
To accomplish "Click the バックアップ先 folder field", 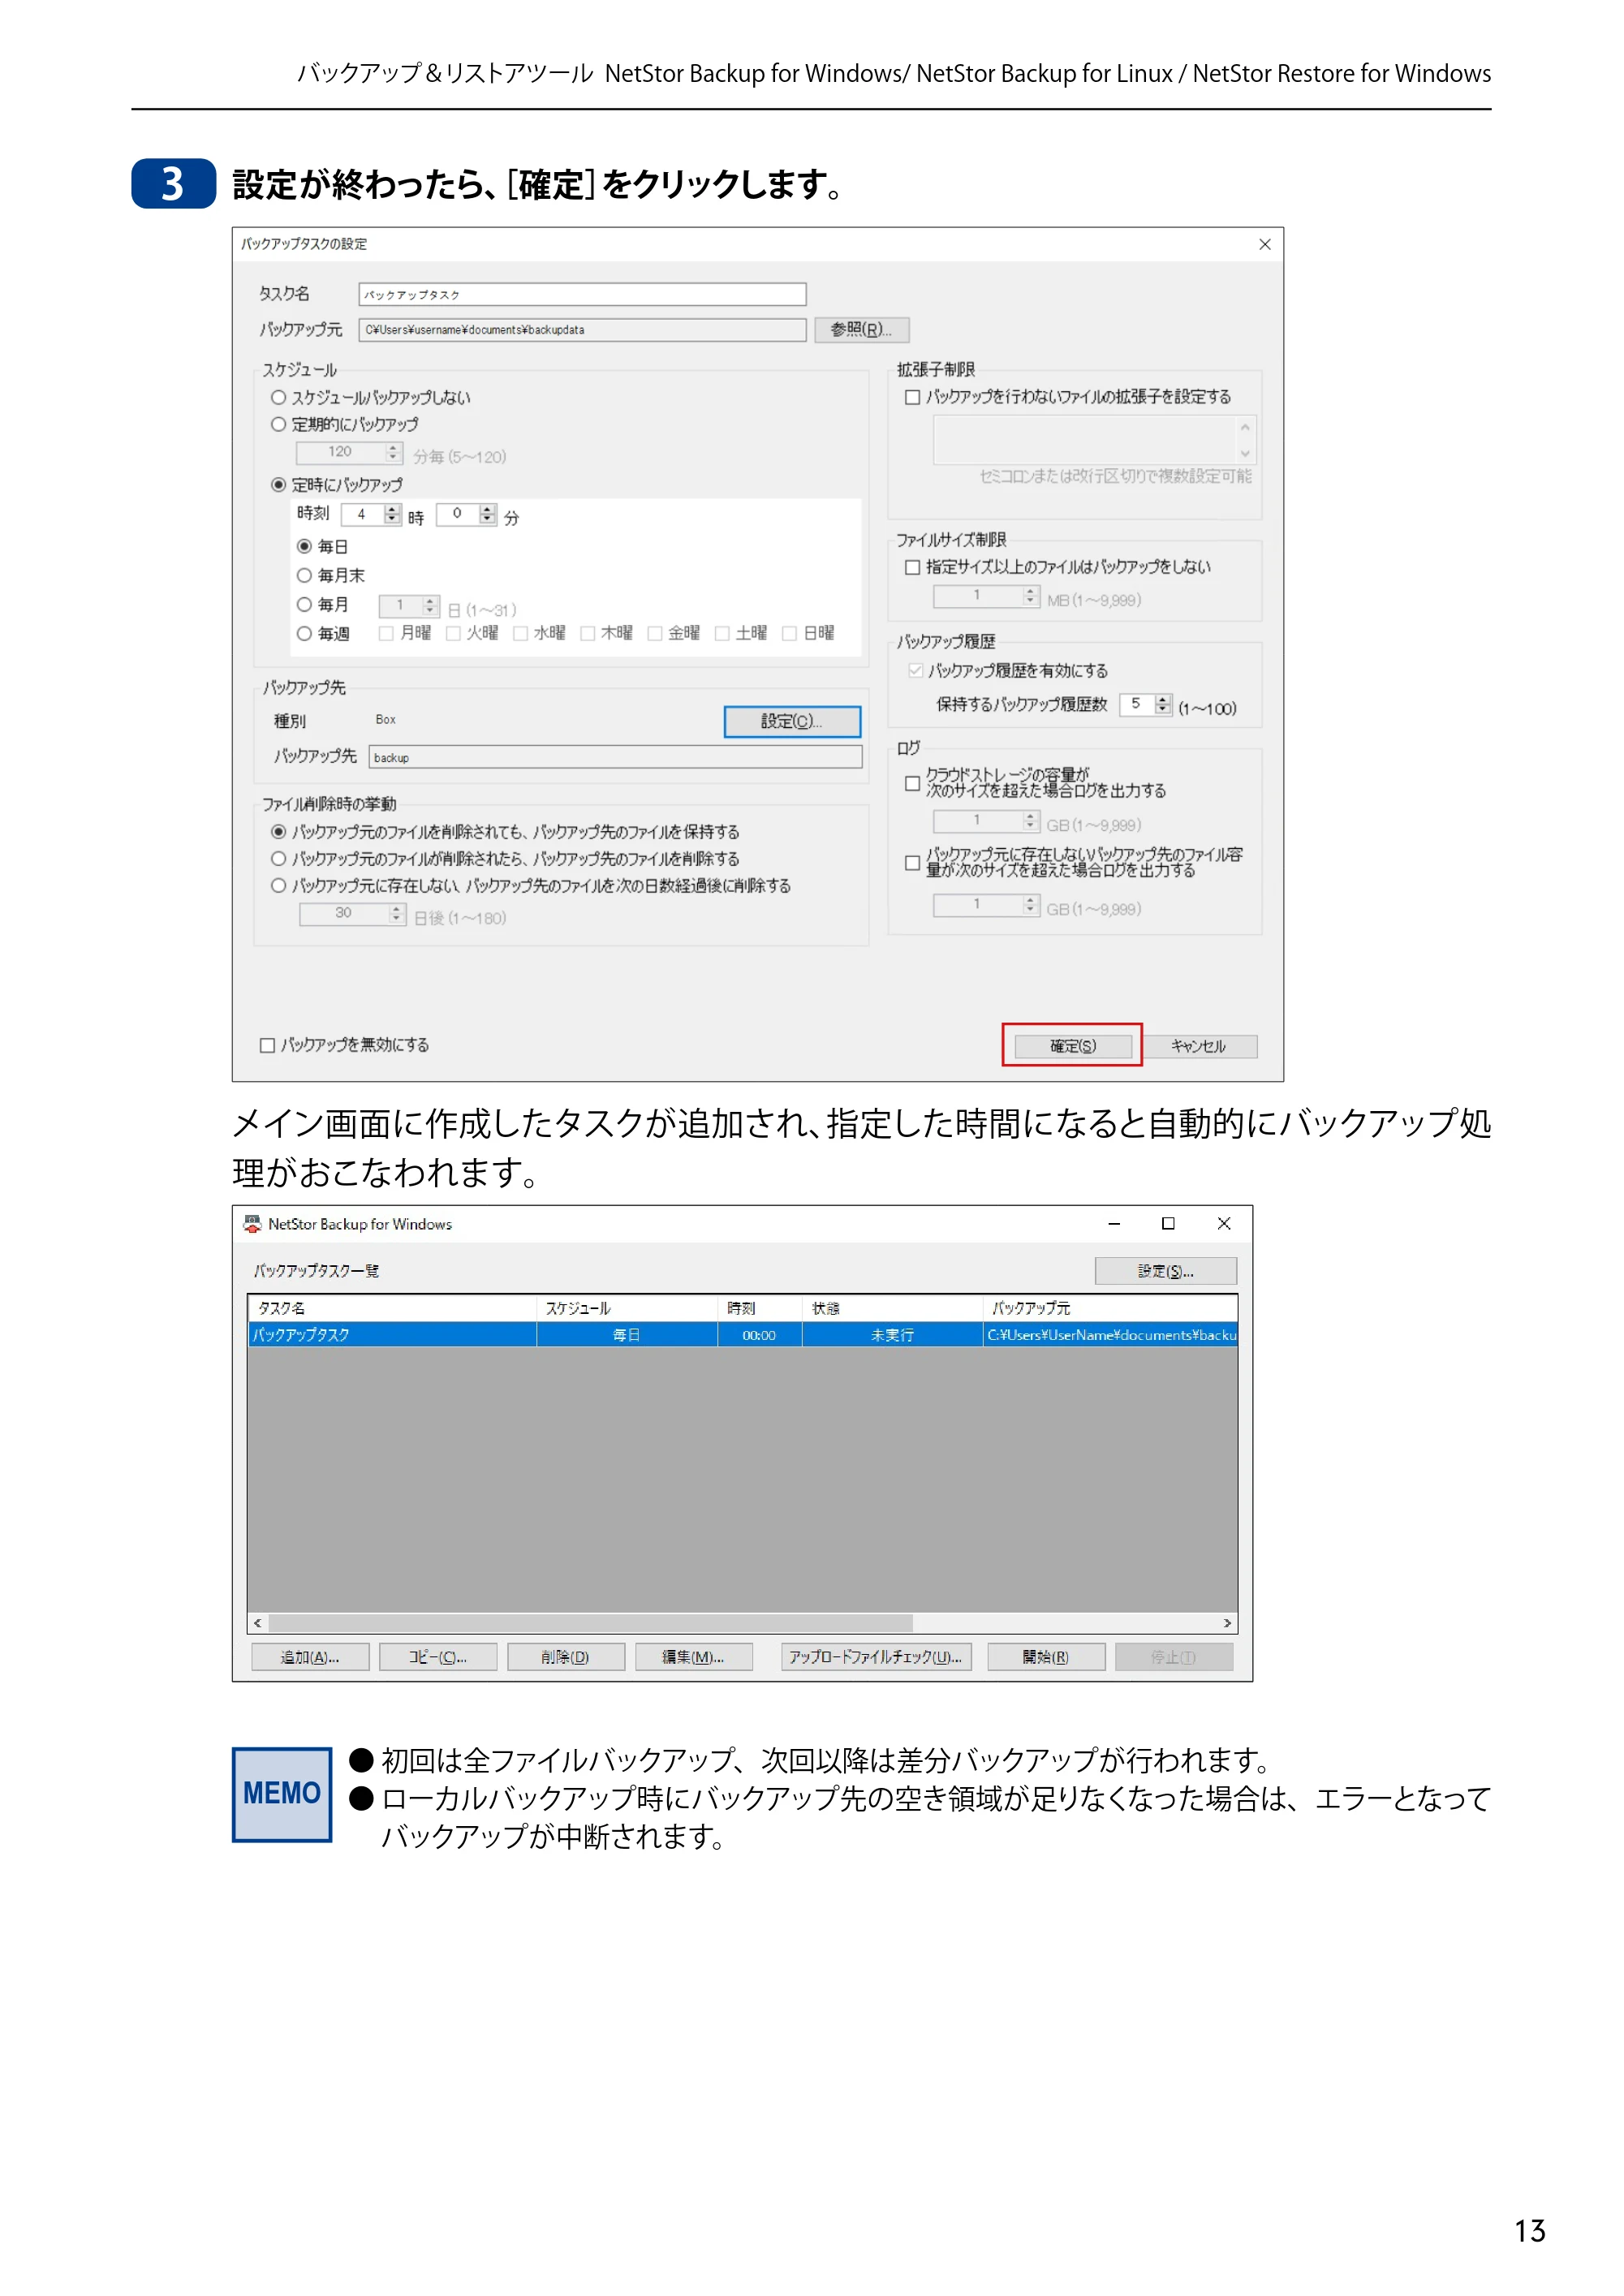I will point(615,757).
